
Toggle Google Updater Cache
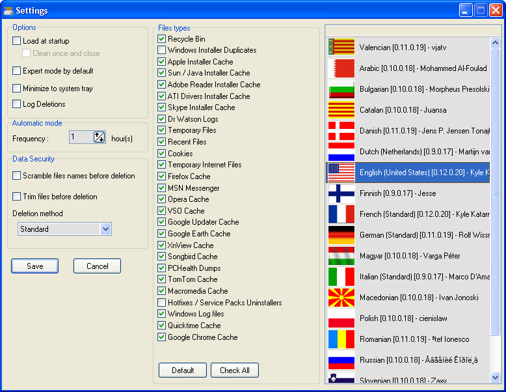tap(162, 222)
